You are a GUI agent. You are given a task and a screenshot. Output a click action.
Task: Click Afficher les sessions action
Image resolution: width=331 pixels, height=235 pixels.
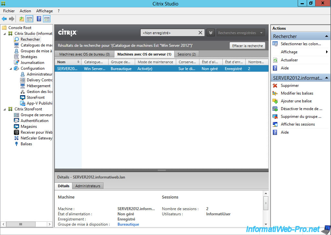[x=298, y=124]
